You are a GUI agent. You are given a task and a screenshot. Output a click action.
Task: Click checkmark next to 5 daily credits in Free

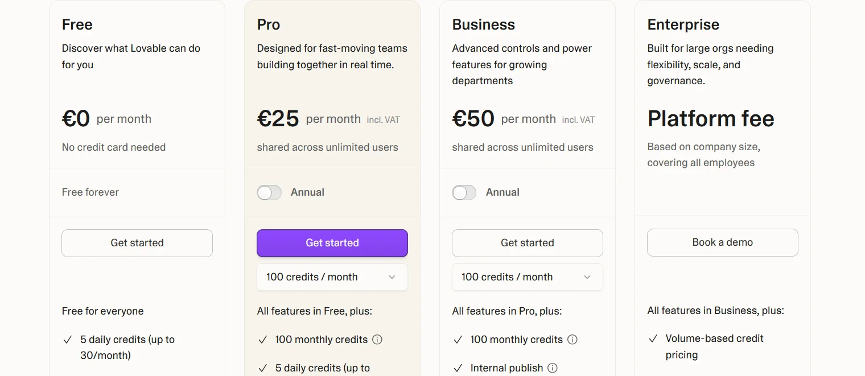pyautogui.click(x=67, y=339)
